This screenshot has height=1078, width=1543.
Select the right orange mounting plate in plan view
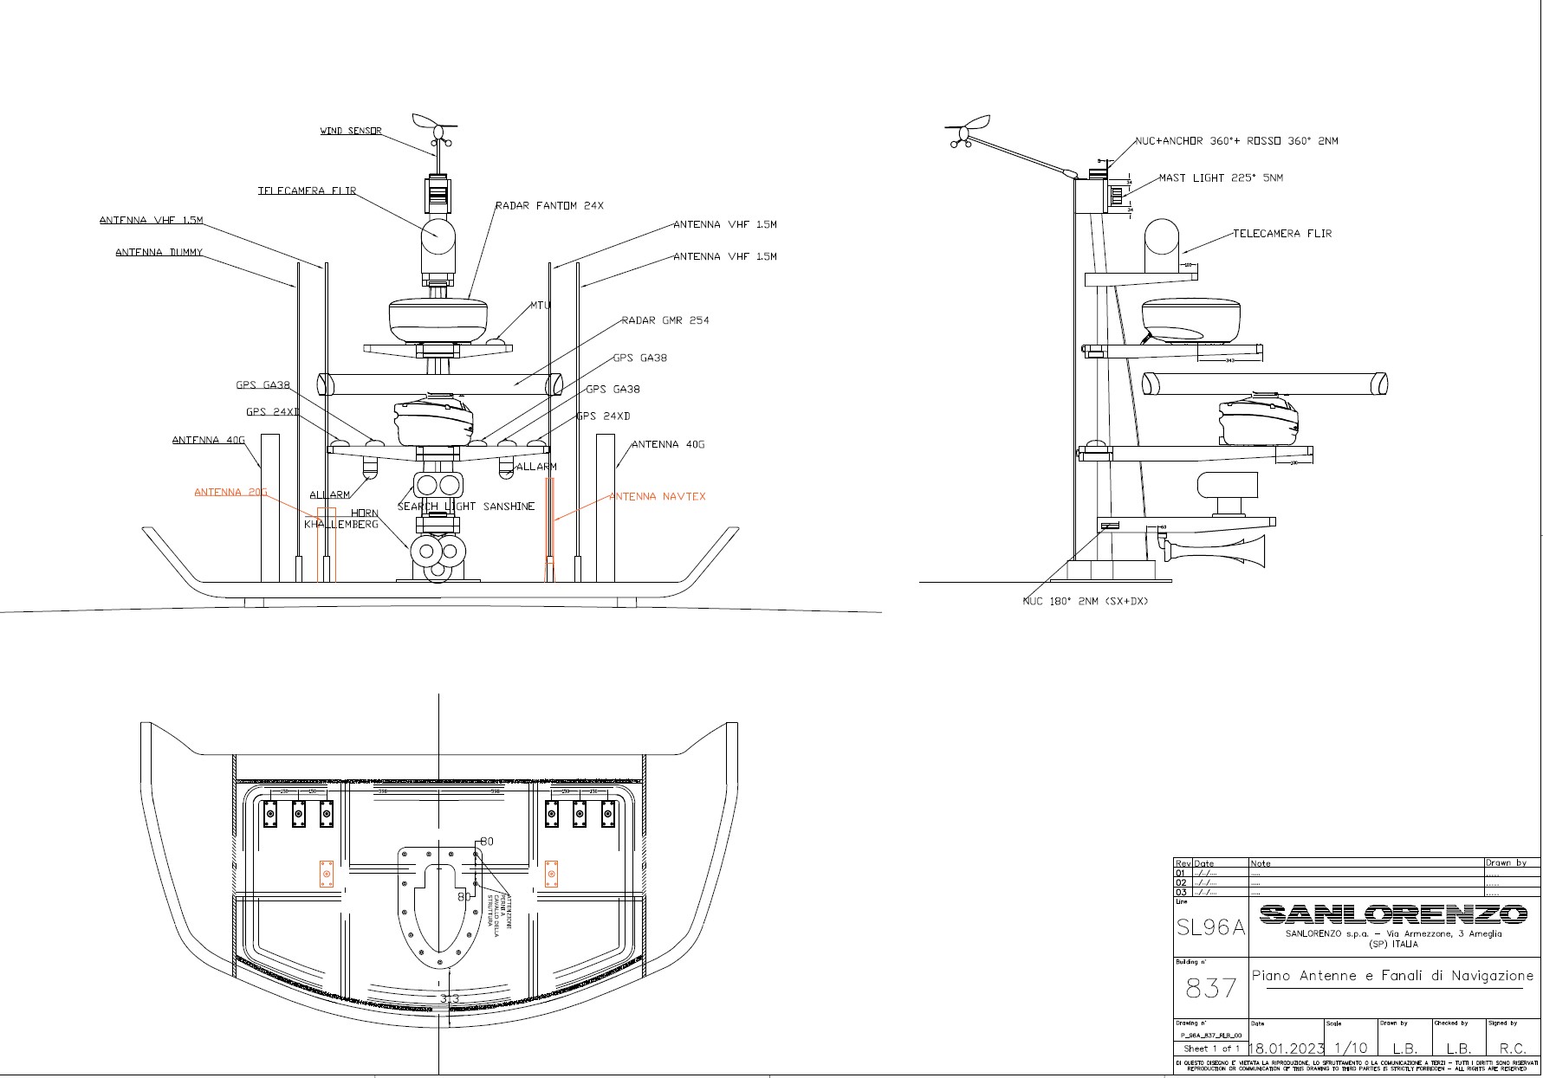[550, 874]
